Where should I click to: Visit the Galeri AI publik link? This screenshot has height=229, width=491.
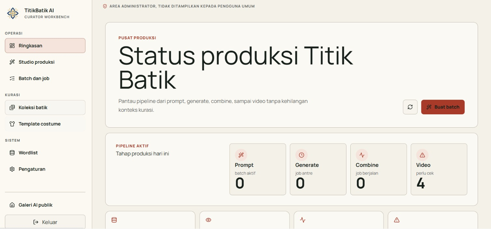coord(45,205)
